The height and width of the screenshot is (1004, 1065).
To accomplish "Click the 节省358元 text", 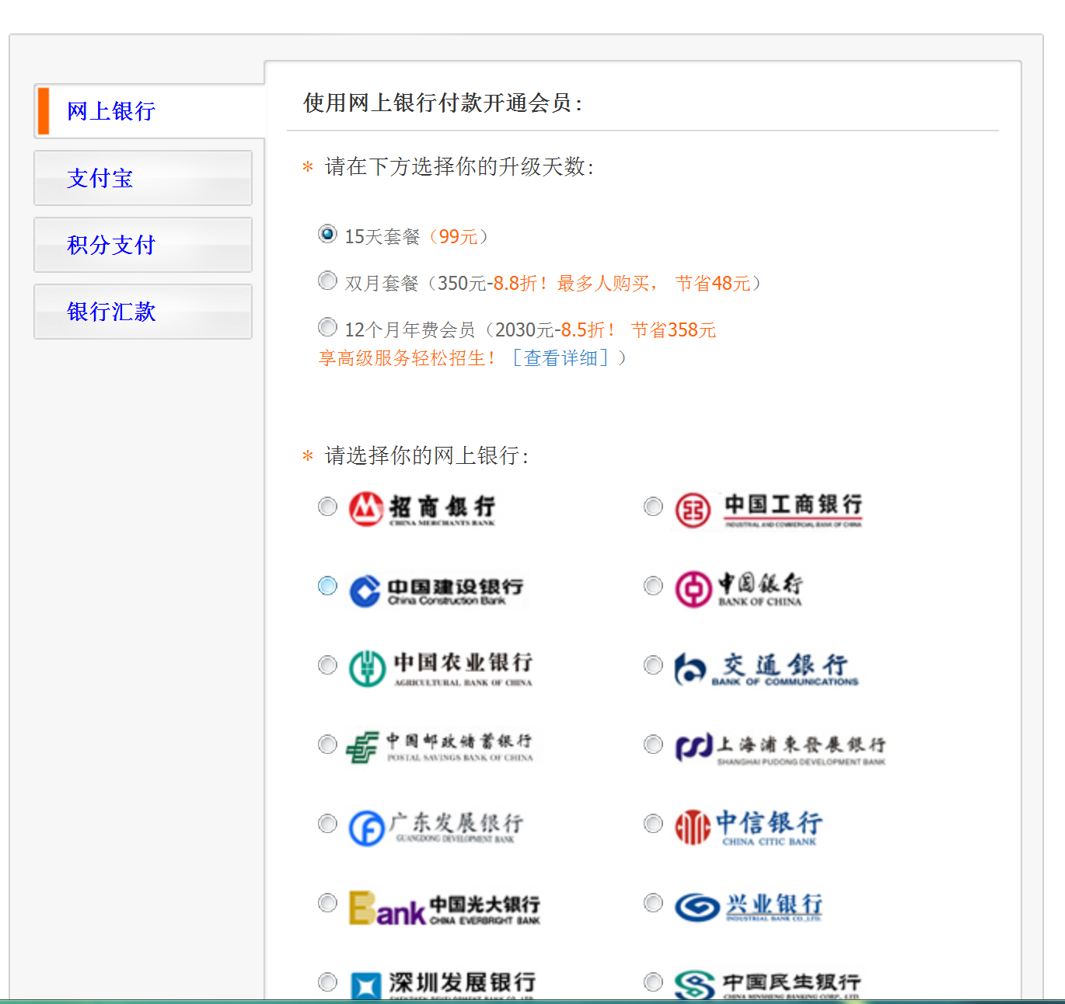I will [673, 330].
